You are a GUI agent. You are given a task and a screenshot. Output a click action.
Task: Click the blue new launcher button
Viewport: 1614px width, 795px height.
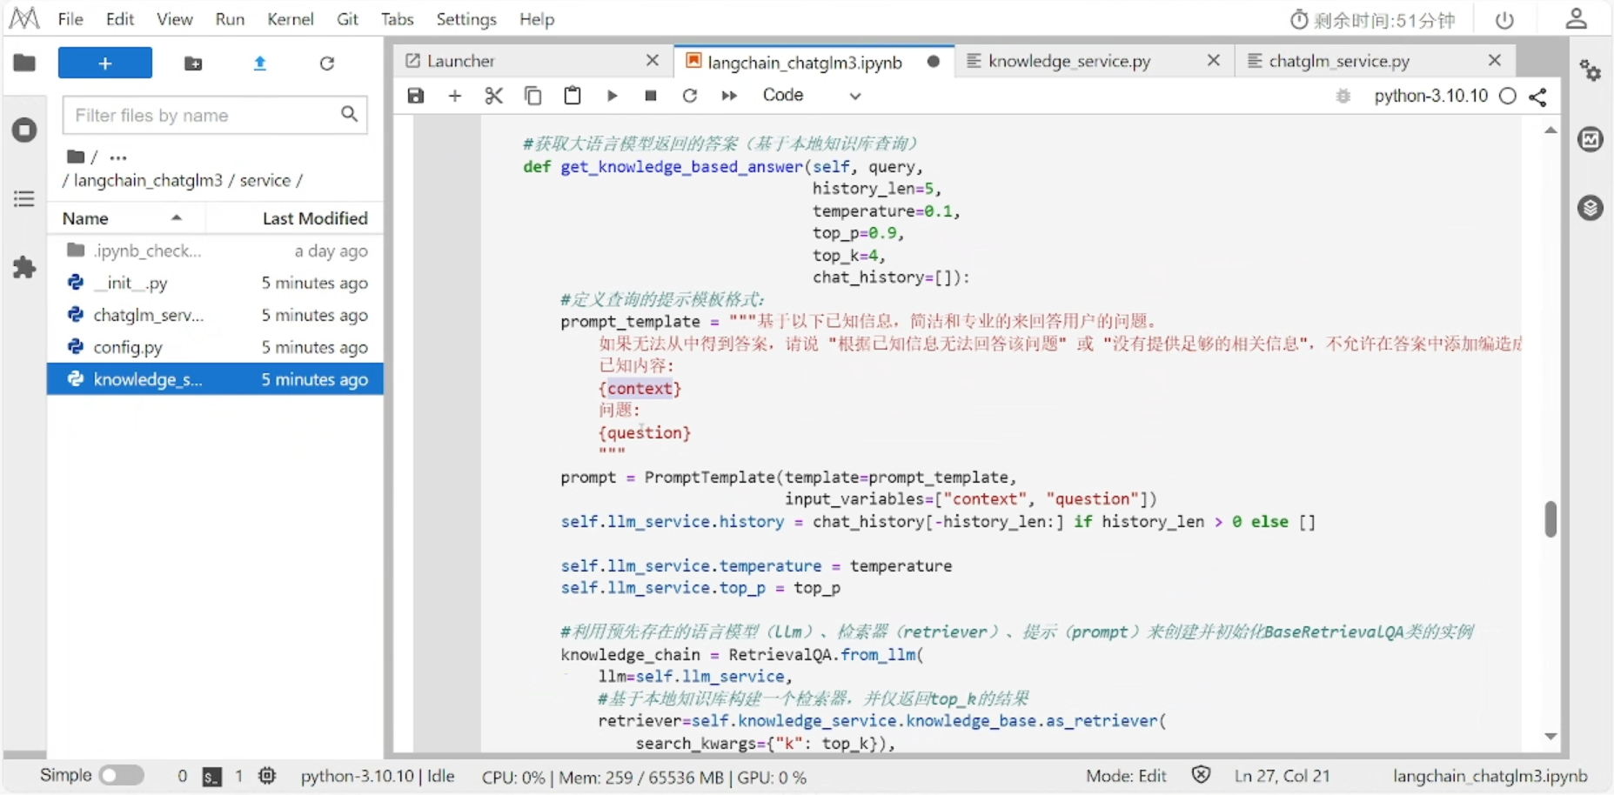(x=104, y=63)
